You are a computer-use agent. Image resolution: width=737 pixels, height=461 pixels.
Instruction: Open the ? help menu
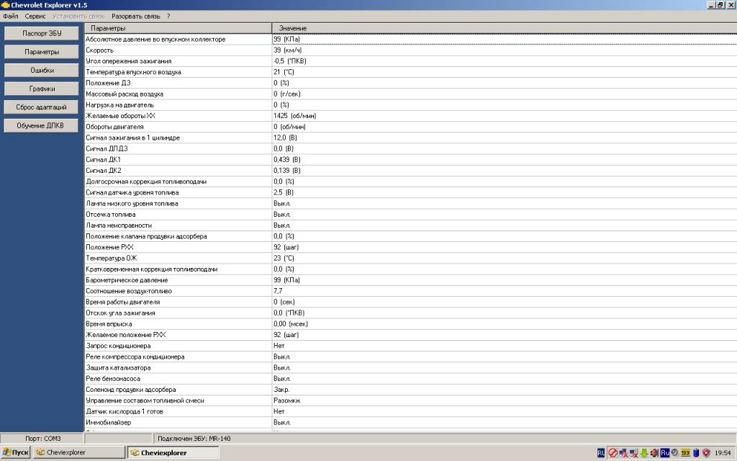point(168,15)
